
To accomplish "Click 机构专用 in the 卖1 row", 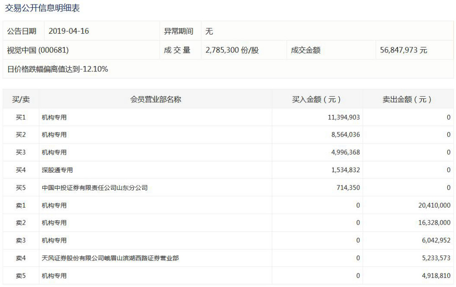I will (x=54, y=205).
